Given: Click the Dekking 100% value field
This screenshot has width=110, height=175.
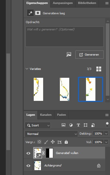Looking at the screenshot, I should (98, 133).
